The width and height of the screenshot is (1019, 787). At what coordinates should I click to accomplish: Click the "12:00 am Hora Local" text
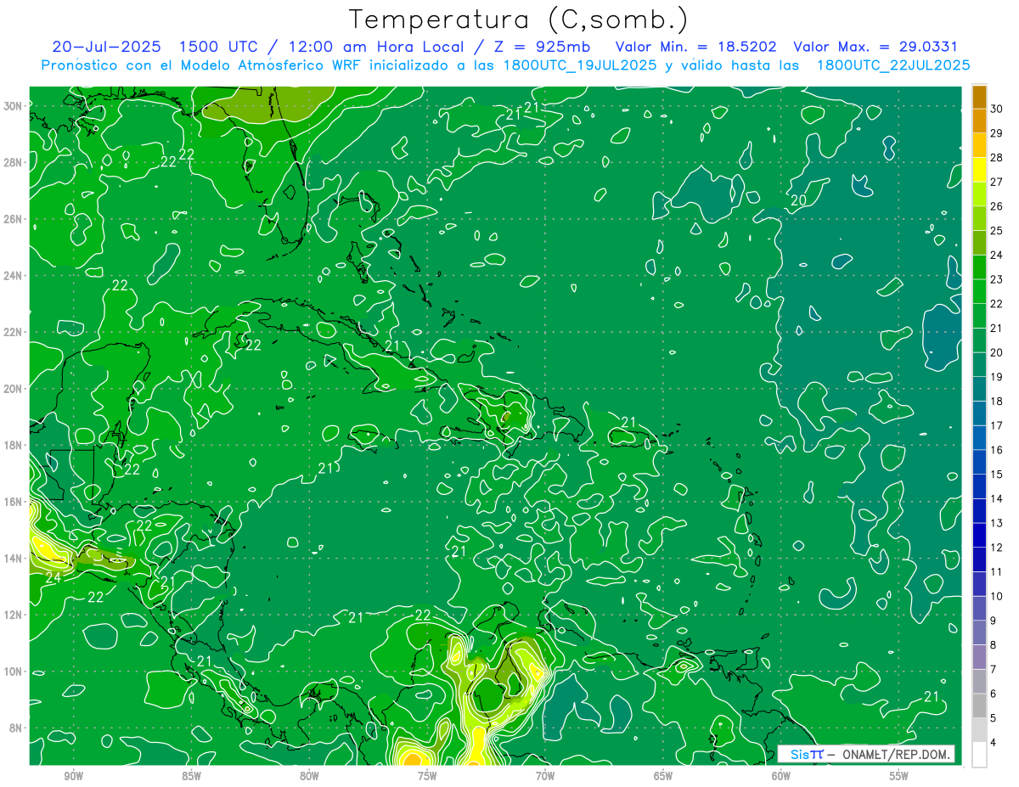pos(376,47)
